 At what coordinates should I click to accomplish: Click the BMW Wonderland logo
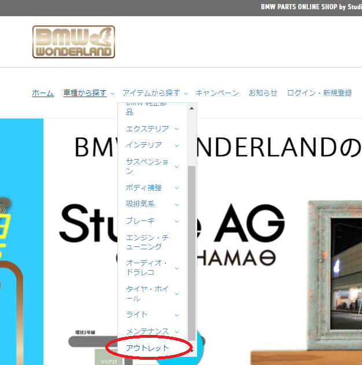(x=73, y=42)
